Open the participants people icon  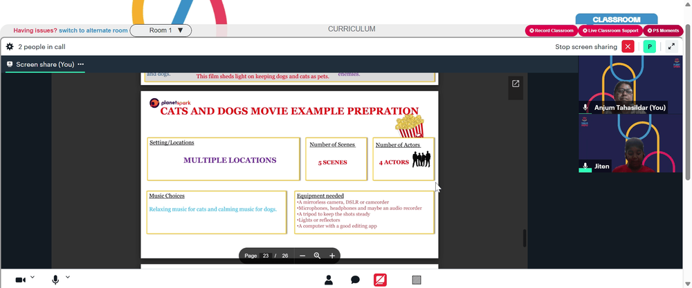(x=328, y=280)
